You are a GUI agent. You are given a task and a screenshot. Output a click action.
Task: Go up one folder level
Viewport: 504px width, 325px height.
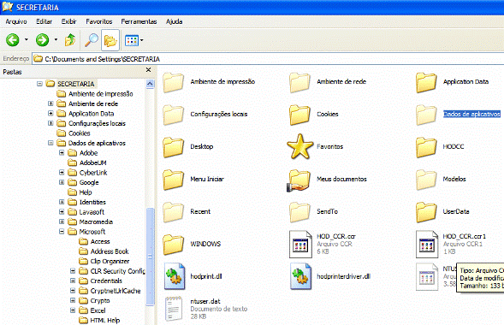click(x=70, y=40)
